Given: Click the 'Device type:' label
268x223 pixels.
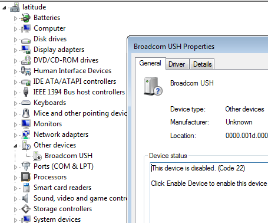Looking at the screenshot, I should [188, 109].
